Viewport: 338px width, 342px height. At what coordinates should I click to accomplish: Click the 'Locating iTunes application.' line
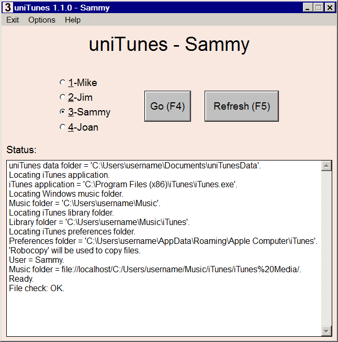[x=59, y=175]
